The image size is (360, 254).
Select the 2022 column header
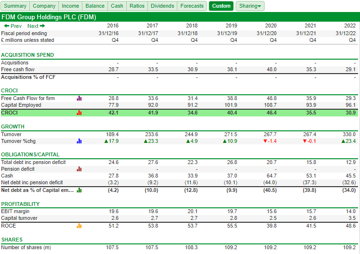point(350,25)
